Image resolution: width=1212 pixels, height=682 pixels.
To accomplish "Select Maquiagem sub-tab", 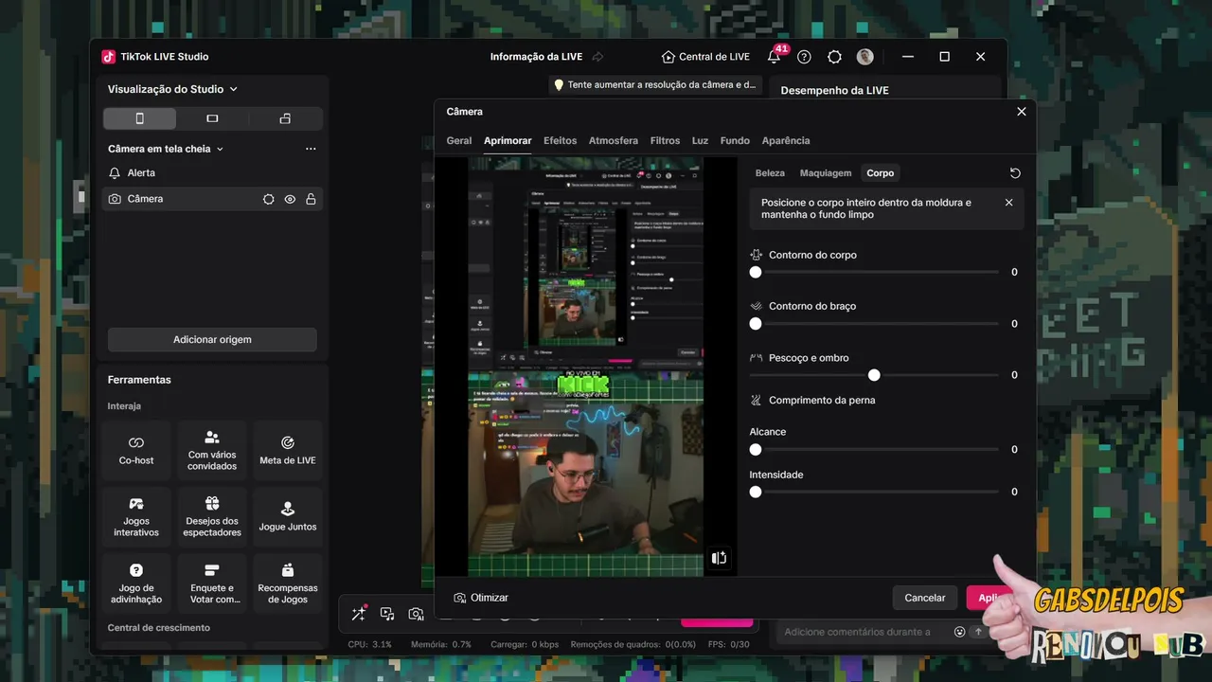I will point(826,173).
